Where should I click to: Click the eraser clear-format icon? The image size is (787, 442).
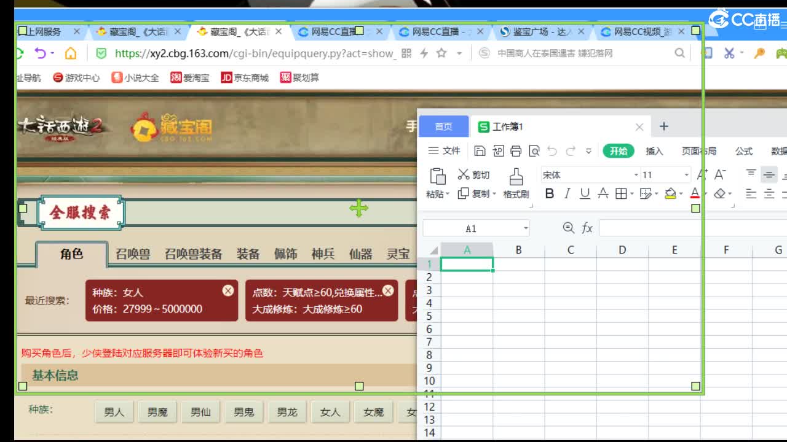pos(719,194)
